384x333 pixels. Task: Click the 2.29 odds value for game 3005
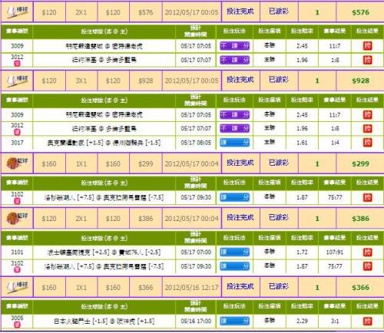pyautogui.click(x=302, y=321)
